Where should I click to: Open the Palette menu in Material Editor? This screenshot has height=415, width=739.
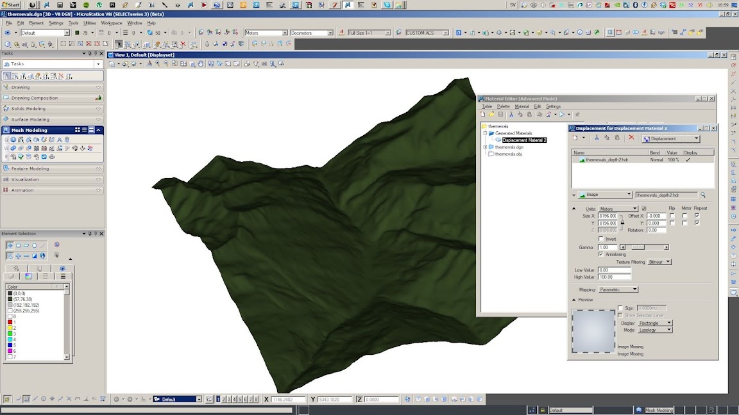pyautogui.click(x=504, y=106)
